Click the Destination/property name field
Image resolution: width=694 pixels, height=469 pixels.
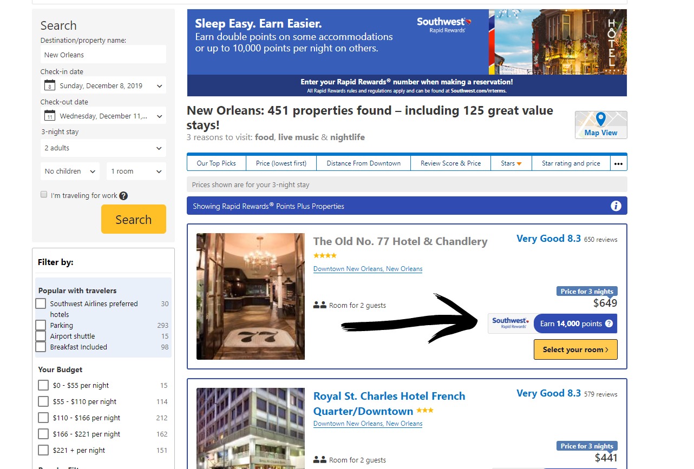(103, 55)
